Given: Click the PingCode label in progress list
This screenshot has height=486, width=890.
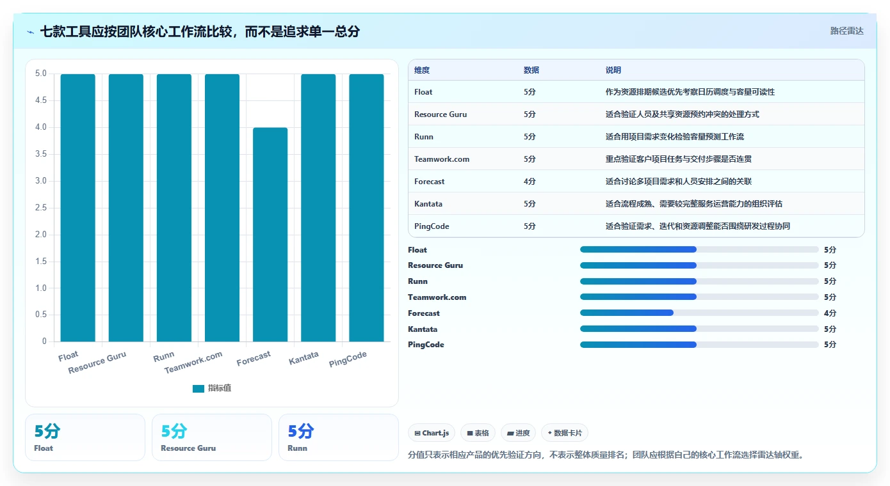Looking at the screenshot, I should (426, 345).
